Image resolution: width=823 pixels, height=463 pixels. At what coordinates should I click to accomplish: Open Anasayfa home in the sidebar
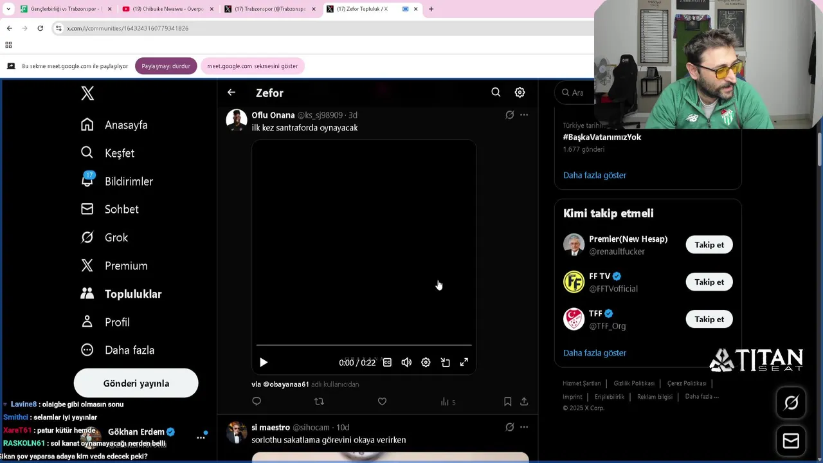click(114, 125)
